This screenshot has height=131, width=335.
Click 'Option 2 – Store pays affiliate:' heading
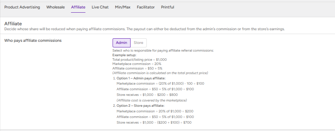140,106
